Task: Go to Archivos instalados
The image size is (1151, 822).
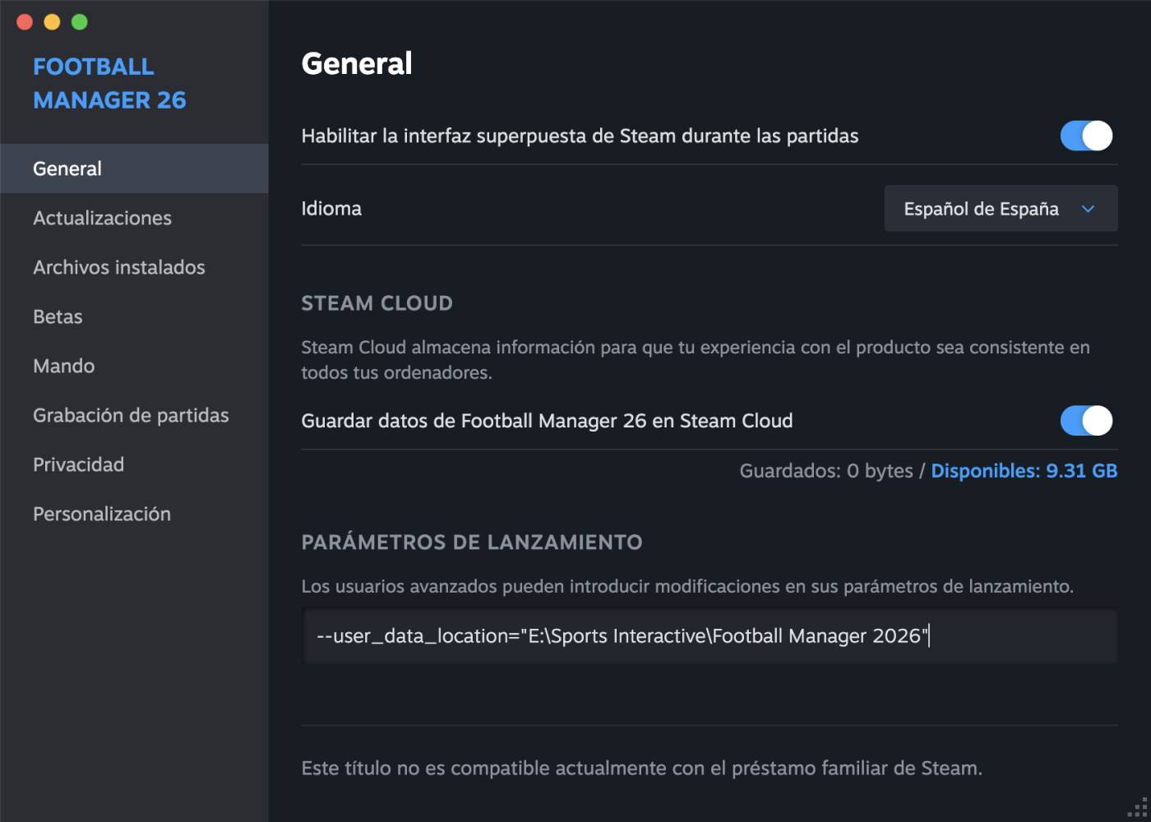Action: click(x=119, y=267)
